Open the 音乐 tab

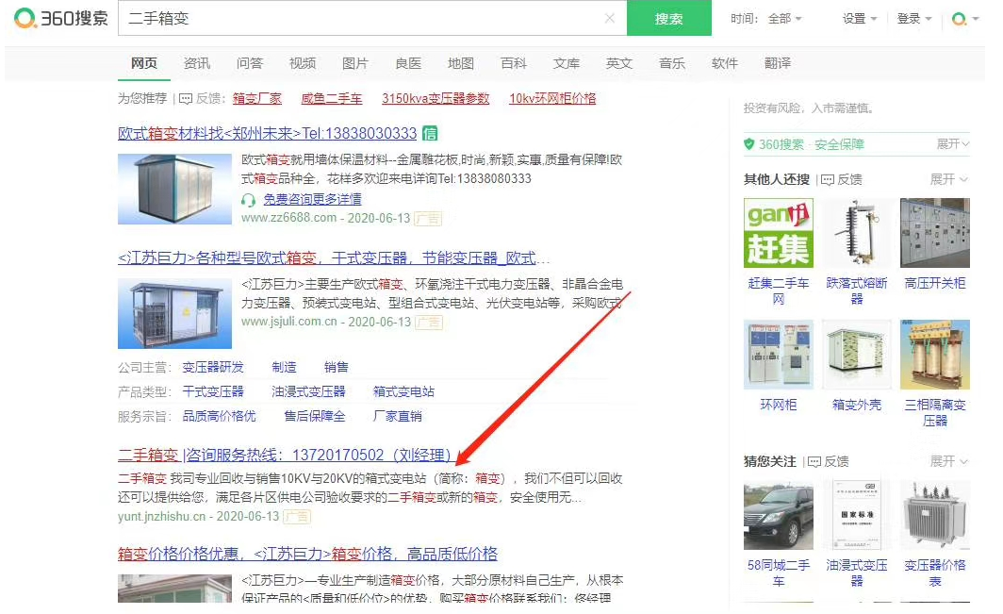tap(672, 63)
